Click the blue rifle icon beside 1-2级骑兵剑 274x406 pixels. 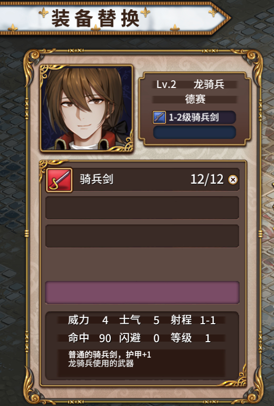click(x=159, y=117)
